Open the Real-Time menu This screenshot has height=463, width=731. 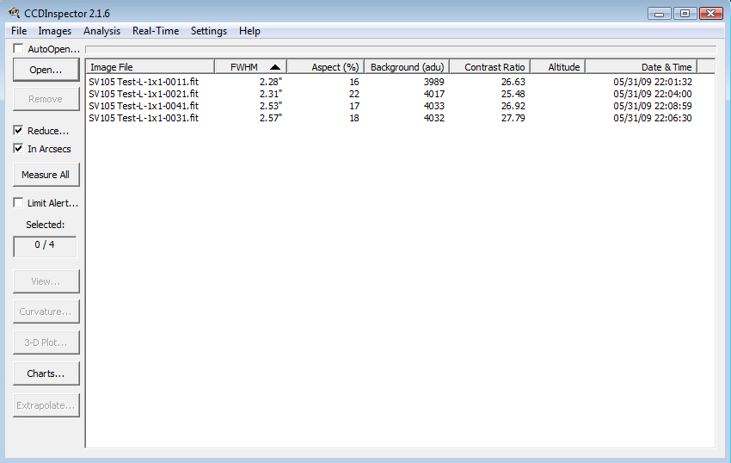[x=156, y=31]
